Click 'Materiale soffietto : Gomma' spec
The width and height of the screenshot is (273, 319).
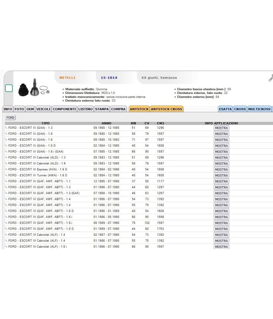point(86,89)
